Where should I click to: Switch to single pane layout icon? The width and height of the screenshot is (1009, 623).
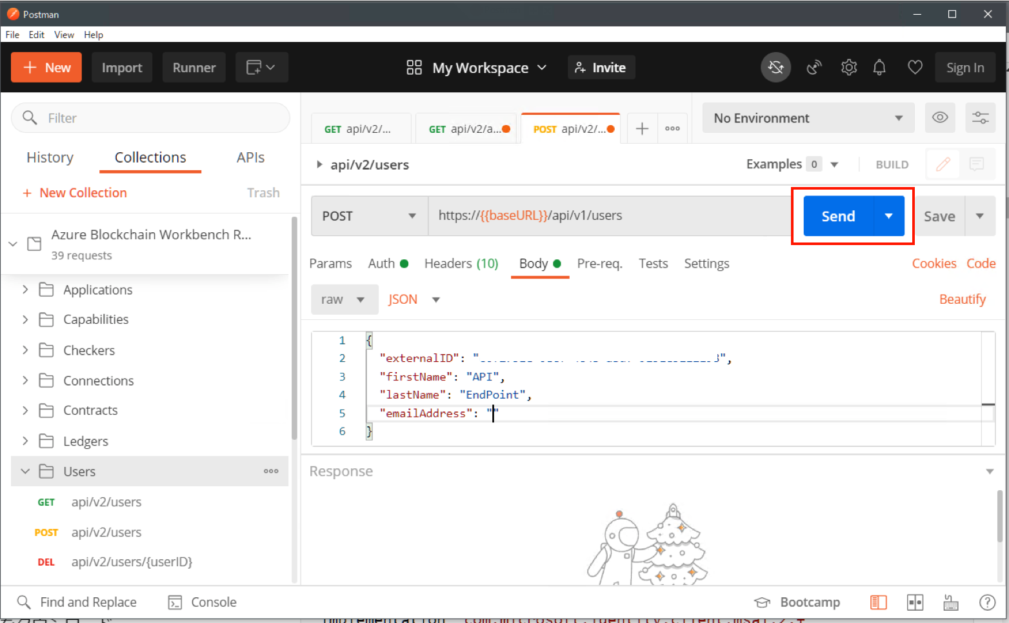click(x=879, y=602)
